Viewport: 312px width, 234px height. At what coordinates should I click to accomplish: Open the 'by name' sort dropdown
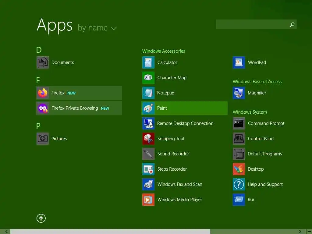click(97, 28)
